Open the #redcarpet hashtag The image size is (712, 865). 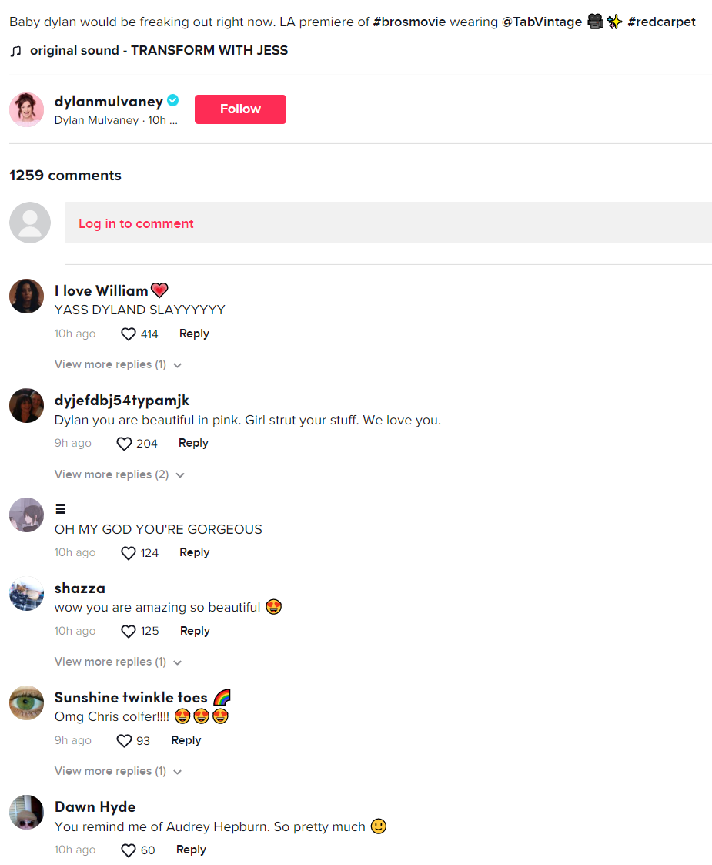[x=661, y=22]
